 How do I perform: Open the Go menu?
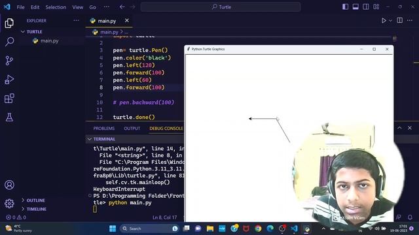92,7
